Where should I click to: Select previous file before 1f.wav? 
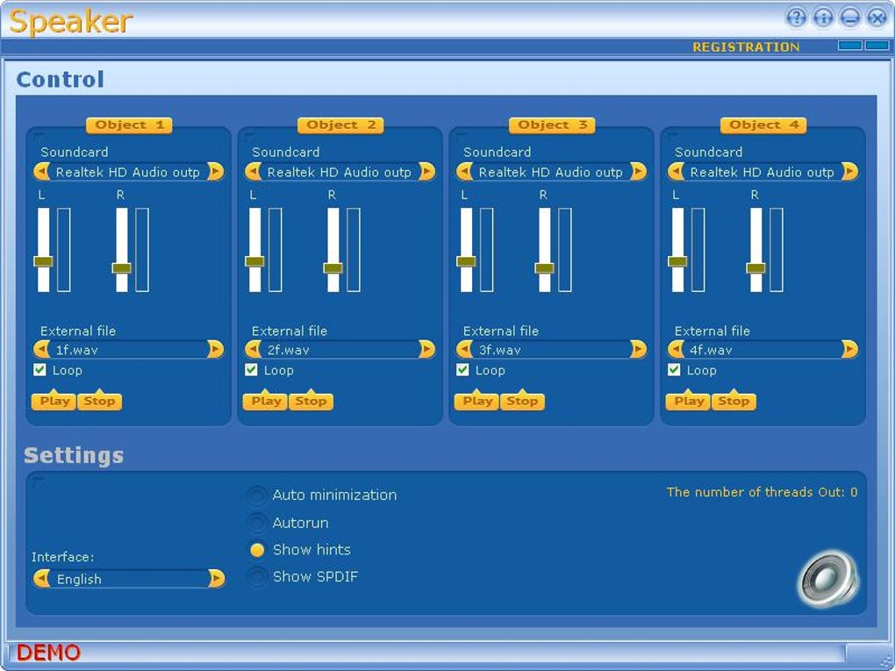(41, 349)
